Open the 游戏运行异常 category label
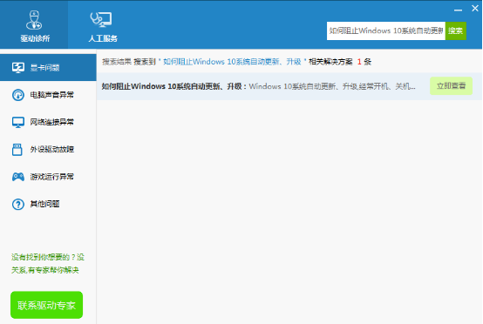The width and height of the screenshot is (483, 324). [x=51, y=177]
